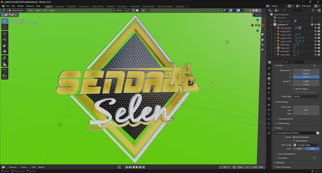Hide Layer_1.012 in viewport
Viewport: 322px width, 173px height.
point(315,35)
